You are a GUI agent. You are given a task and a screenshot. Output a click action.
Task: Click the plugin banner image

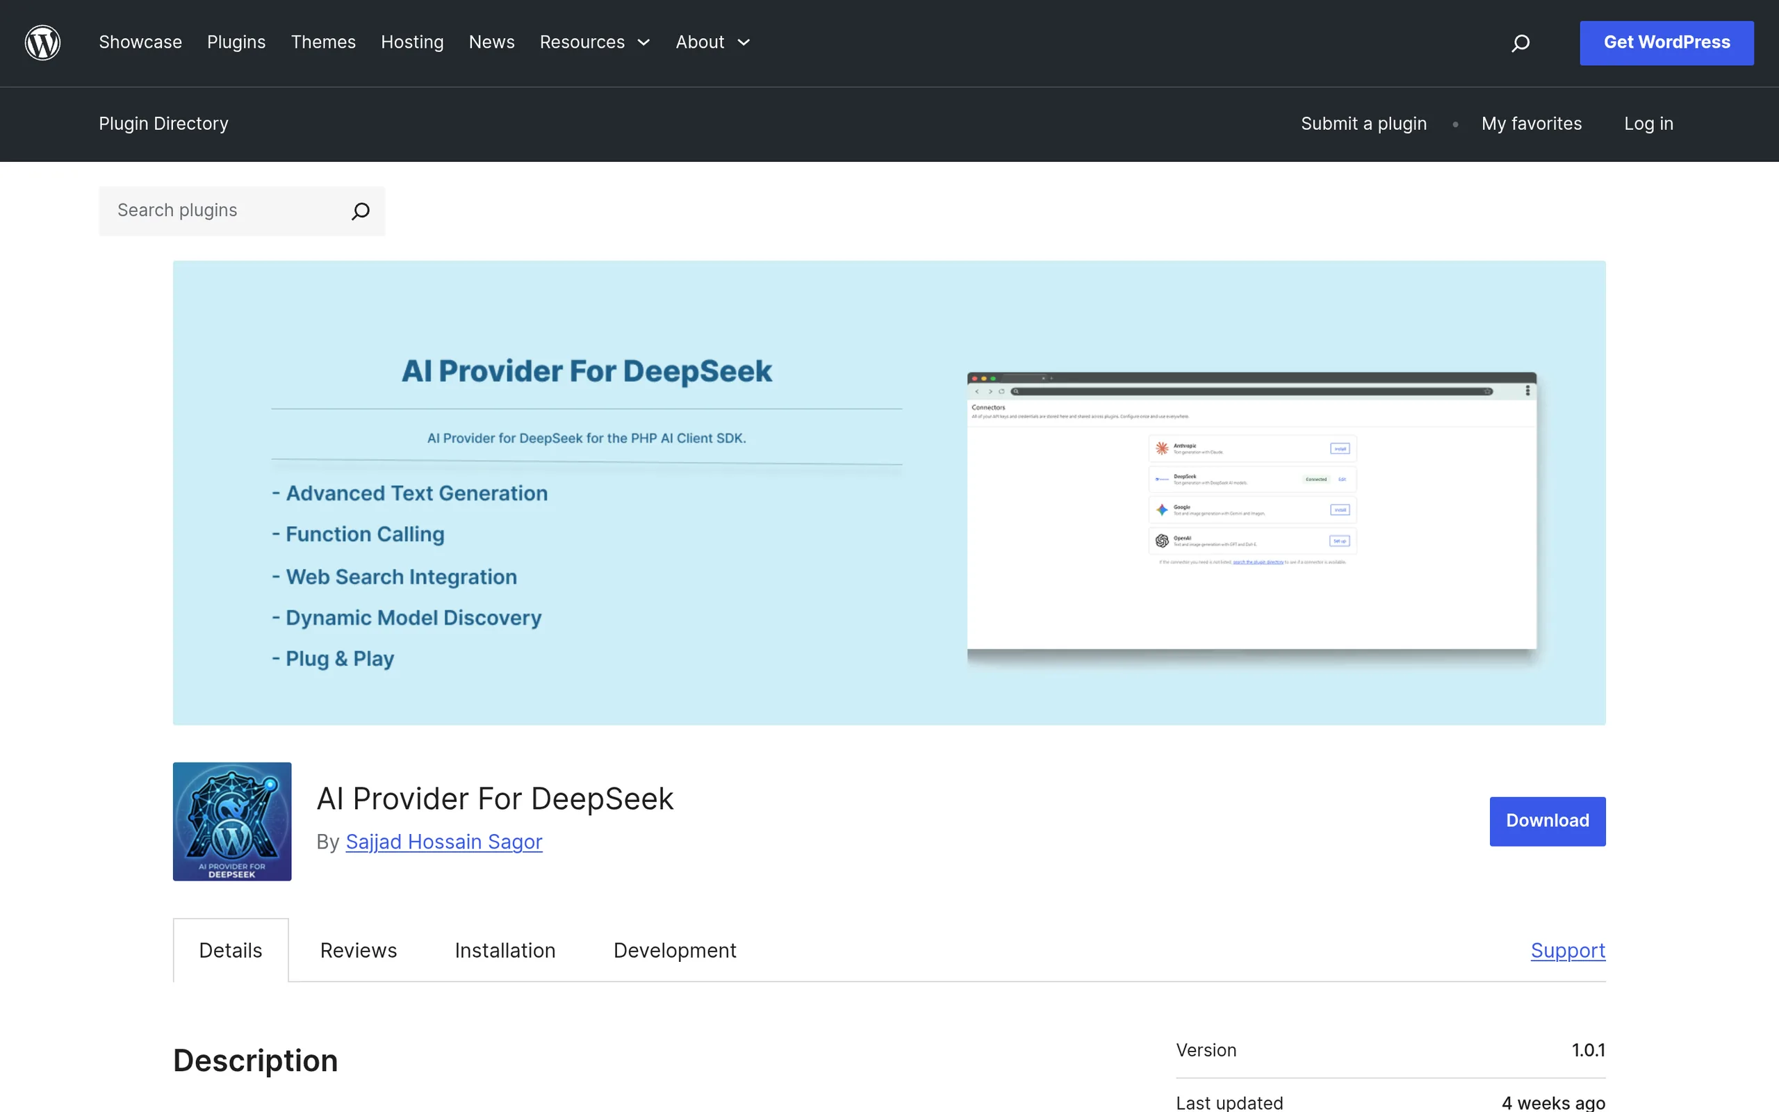tap(889, 493)
